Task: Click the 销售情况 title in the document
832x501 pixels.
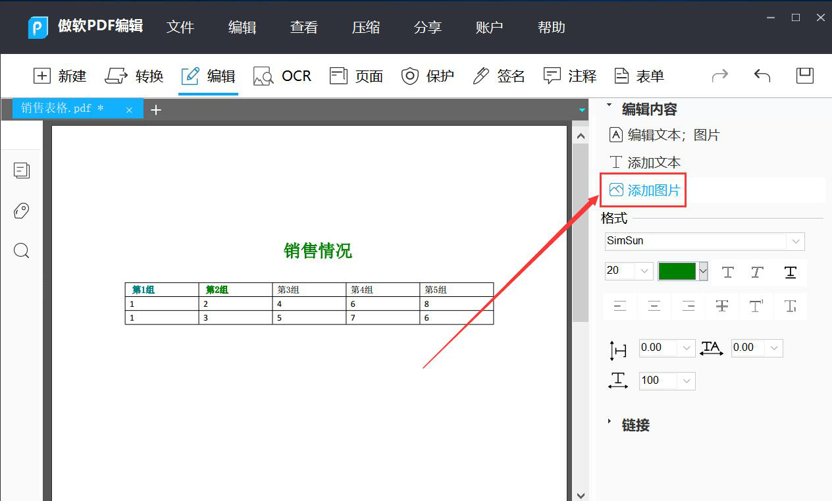Action: [x=318, y=250]
